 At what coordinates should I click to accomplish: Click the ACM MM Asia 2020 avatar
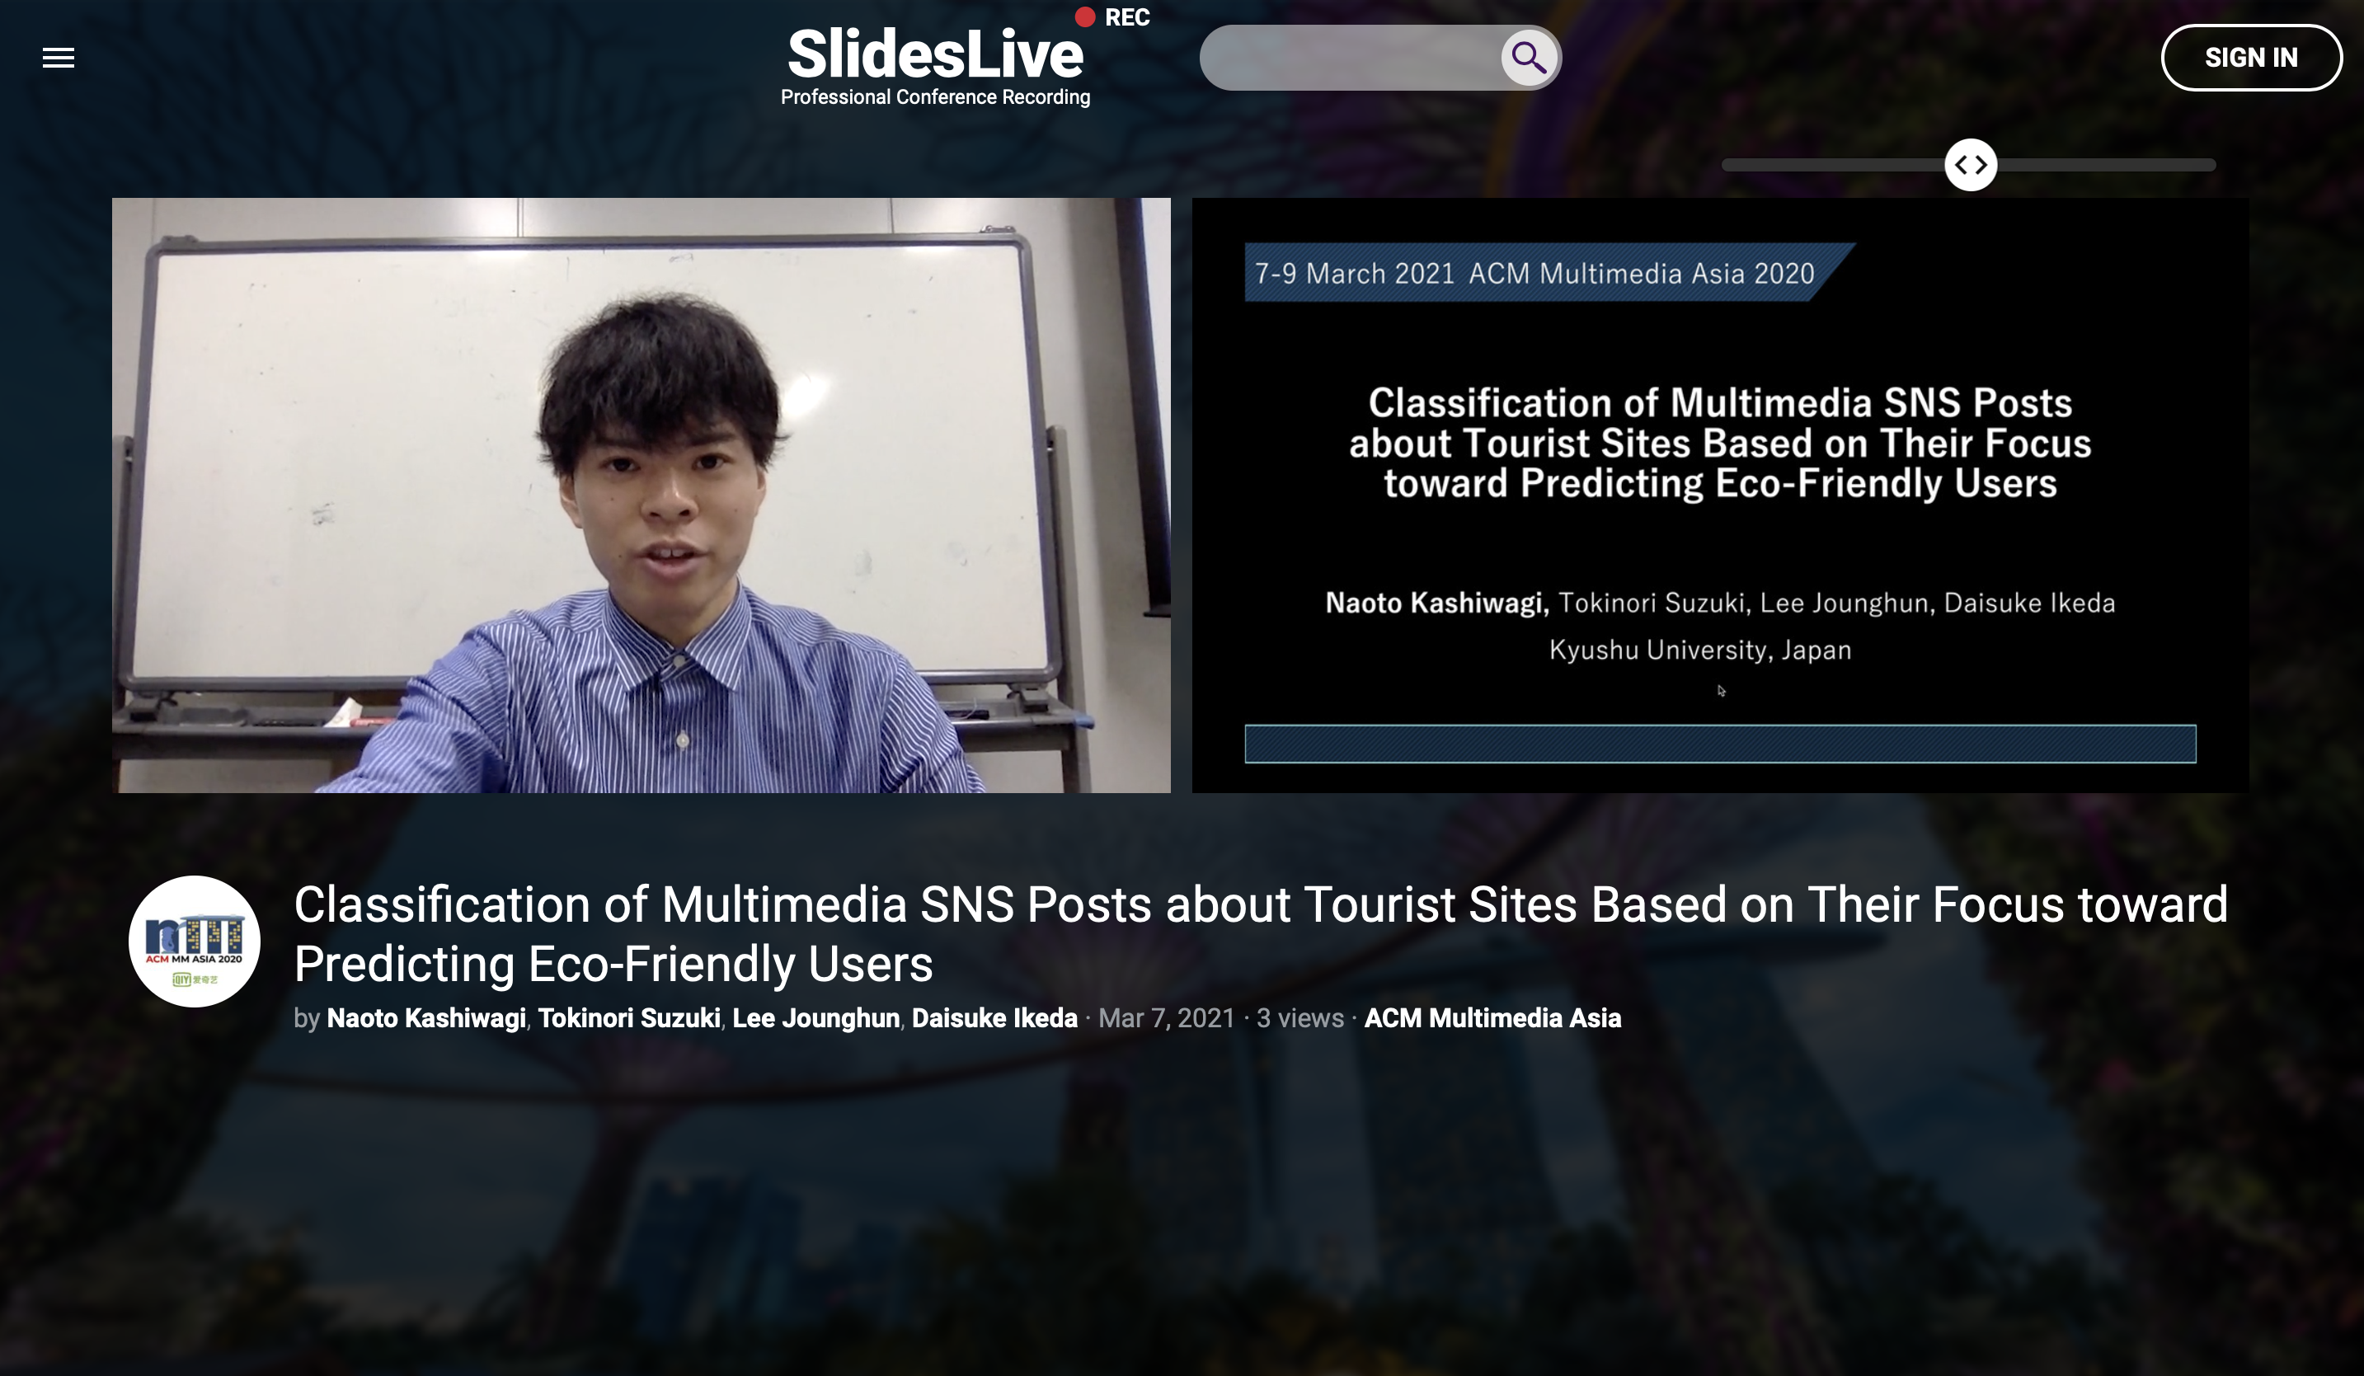[x=195, y=941]
